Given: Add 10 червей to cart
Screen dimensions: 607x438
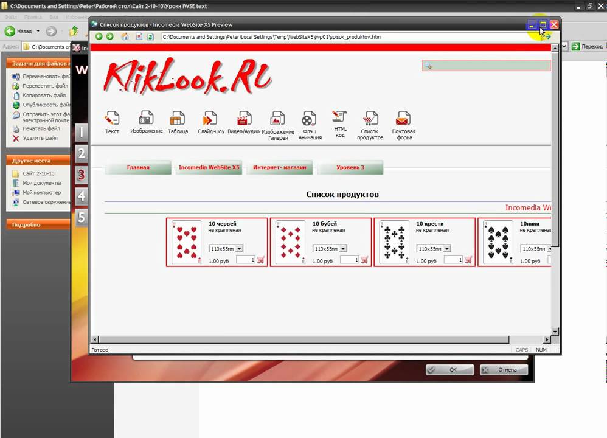Looking at the screenshot, I should tap(261, 260).
